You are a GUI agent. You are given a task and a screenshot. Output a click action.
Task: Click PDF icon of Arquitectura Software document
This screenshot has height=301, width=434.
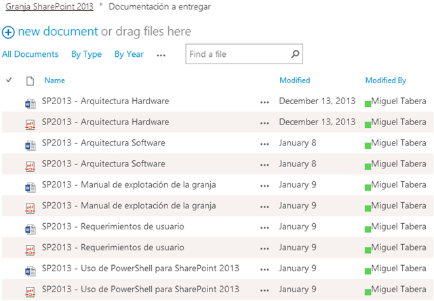[x=30, y=166]
